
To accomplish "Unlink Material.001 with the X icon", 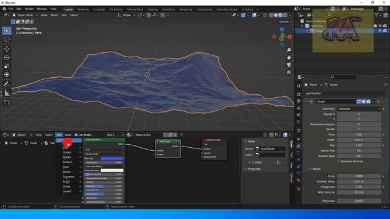I will (175, 135).
